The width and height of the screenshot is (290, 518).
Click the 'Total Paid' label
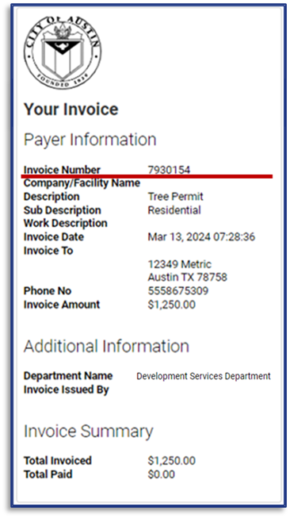pos(48,474)
